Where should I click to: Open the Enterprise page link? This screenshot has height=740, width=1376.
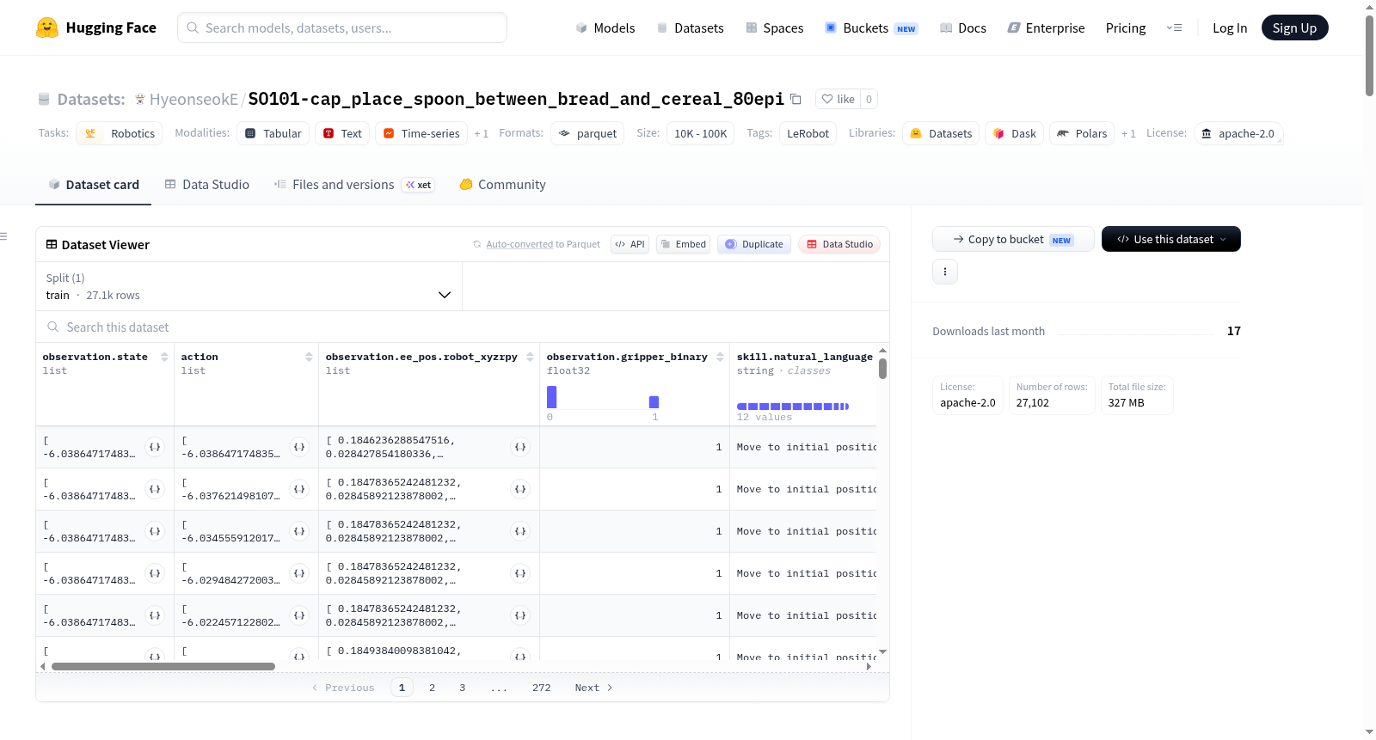tap(1046, 28)
